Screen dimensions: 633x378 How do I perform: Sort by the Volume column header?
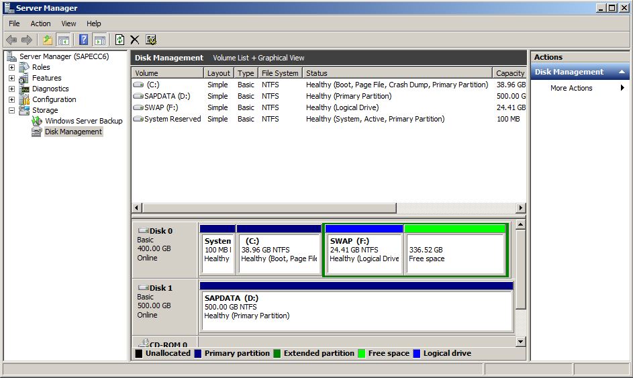168,73
